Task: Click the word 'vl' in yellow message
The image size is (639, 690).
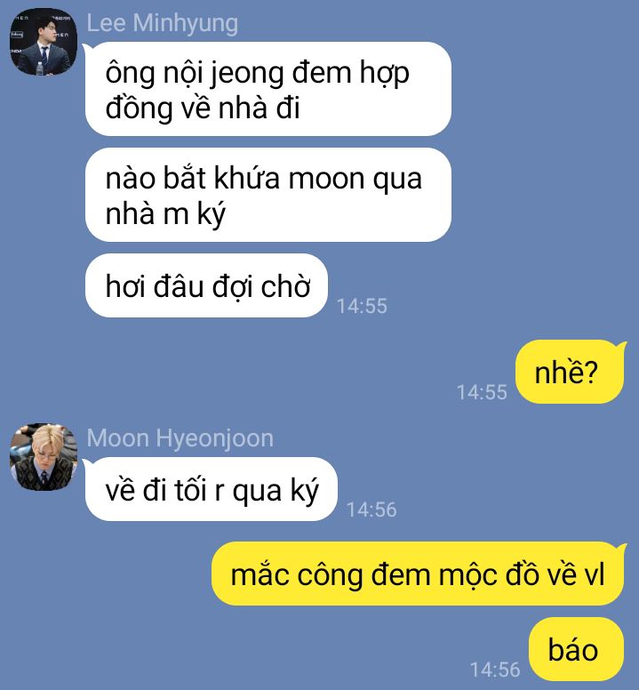Action: (595, 574)
